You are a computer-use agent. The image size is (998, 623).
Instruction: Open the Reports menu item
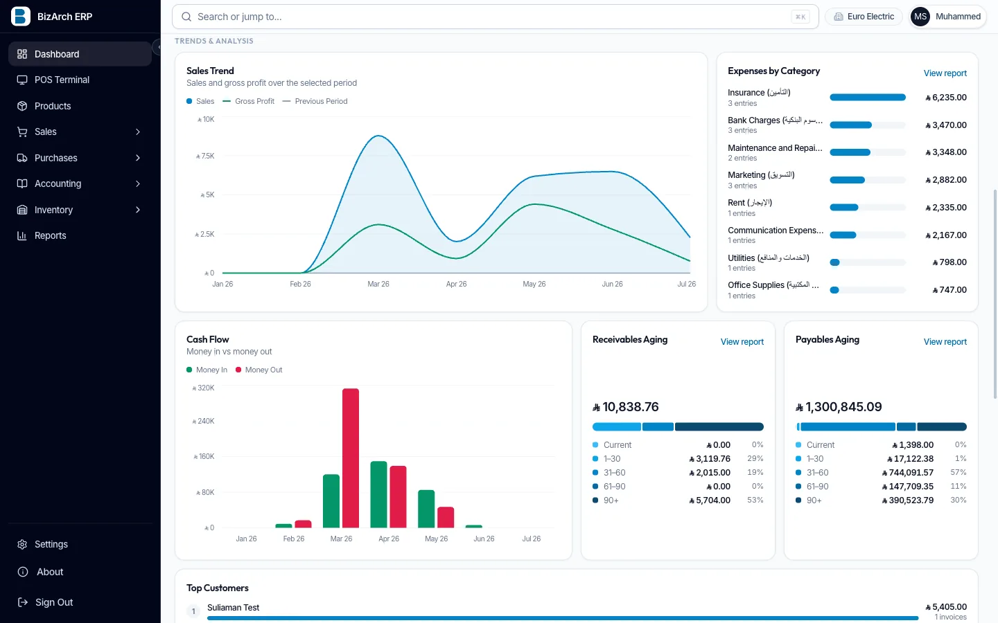pos(80,235)
